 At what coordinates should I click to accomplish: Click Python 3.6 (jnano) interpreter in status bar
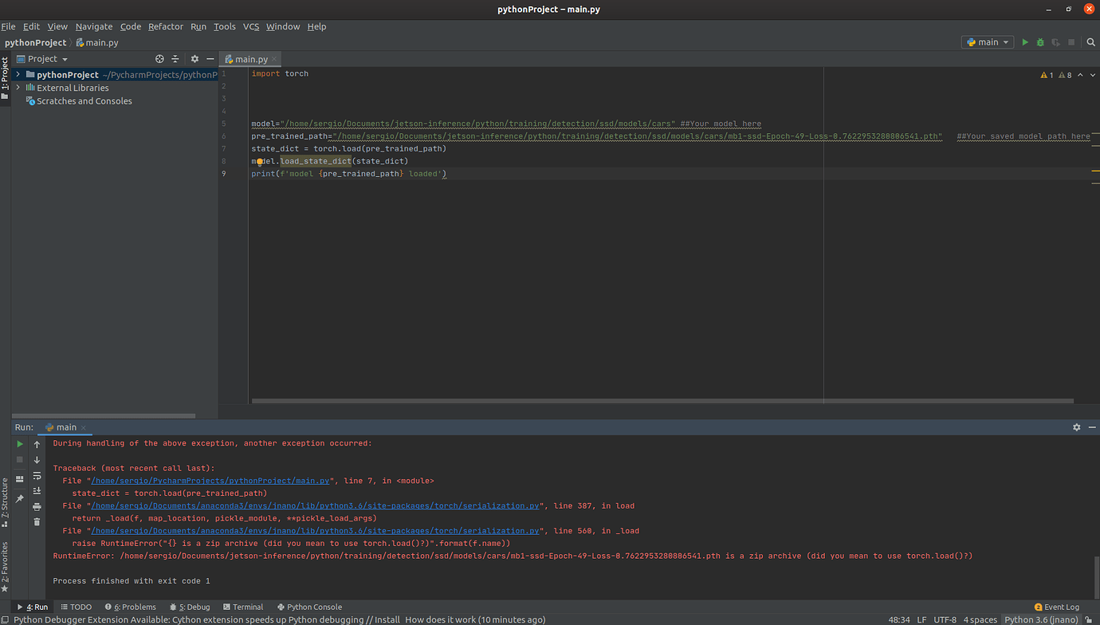click(x=1040, y=619)
